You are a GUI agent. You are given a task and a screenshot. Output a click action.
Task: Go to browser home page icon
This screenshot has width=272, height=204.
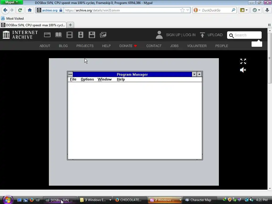point(30,10)
